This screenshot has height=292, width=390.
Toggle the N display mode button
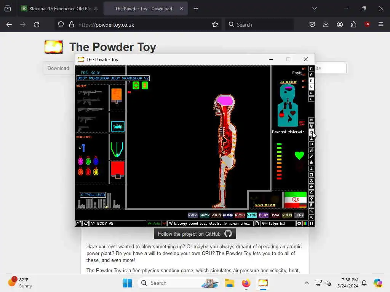tap(311, 87)
